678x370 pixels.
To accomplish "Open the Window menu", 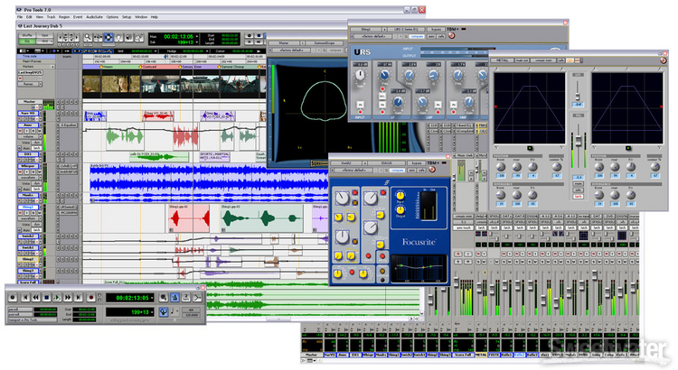I will click(x=141, y=17).
